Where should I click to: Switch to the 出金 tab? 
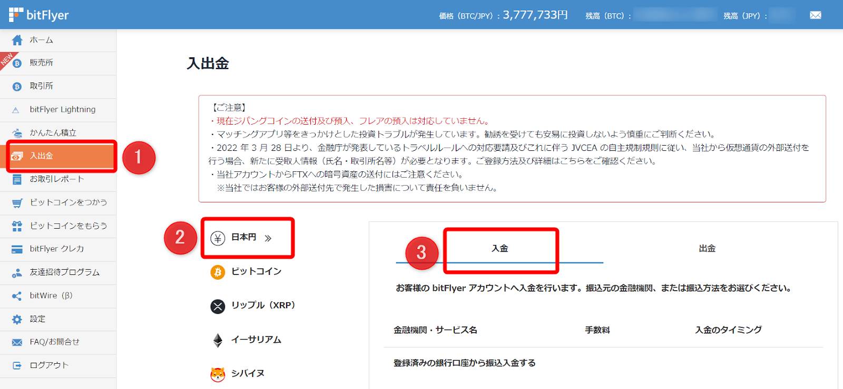(707, 249)
